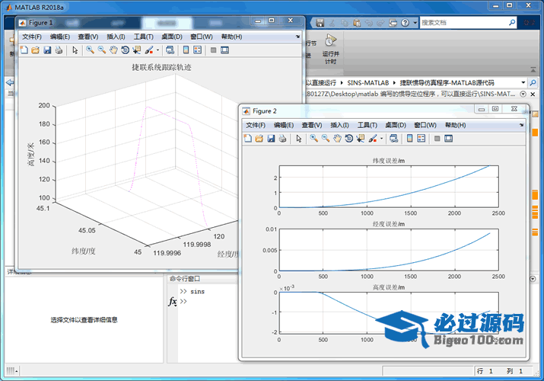The height and width of the screenshot is (381, 544).
Task: Click MATLAB help question mark icon
Action: coord(405,23)
